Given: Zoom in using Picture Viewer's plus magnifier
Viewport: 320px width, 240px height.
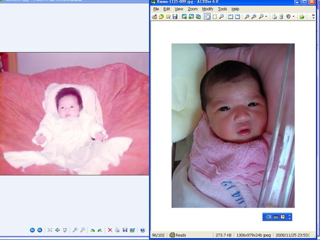Looking at the screenshot, I should pos(75,230).
